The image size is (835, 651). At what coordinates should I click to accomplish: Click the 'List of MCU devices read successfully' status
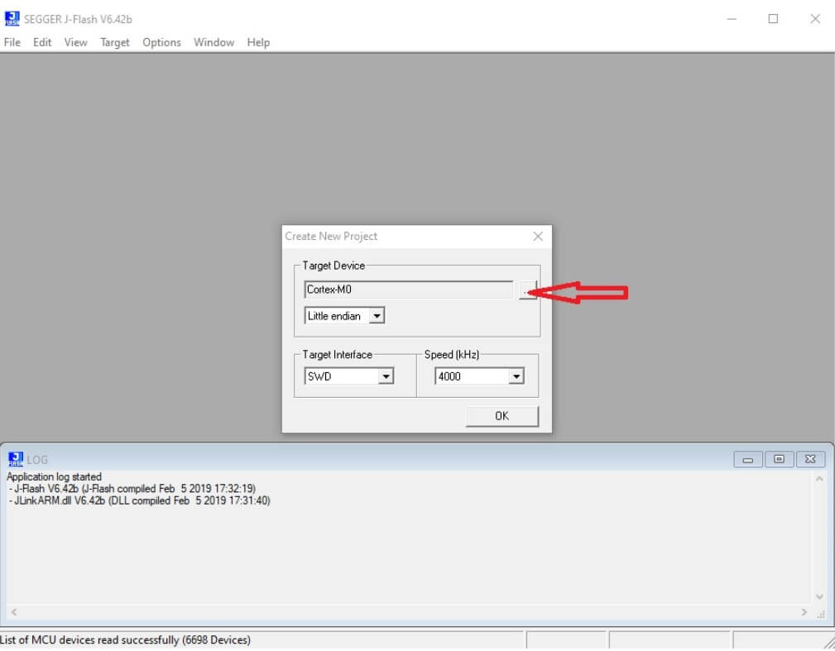pyautogui.click(x=125, y=639)
